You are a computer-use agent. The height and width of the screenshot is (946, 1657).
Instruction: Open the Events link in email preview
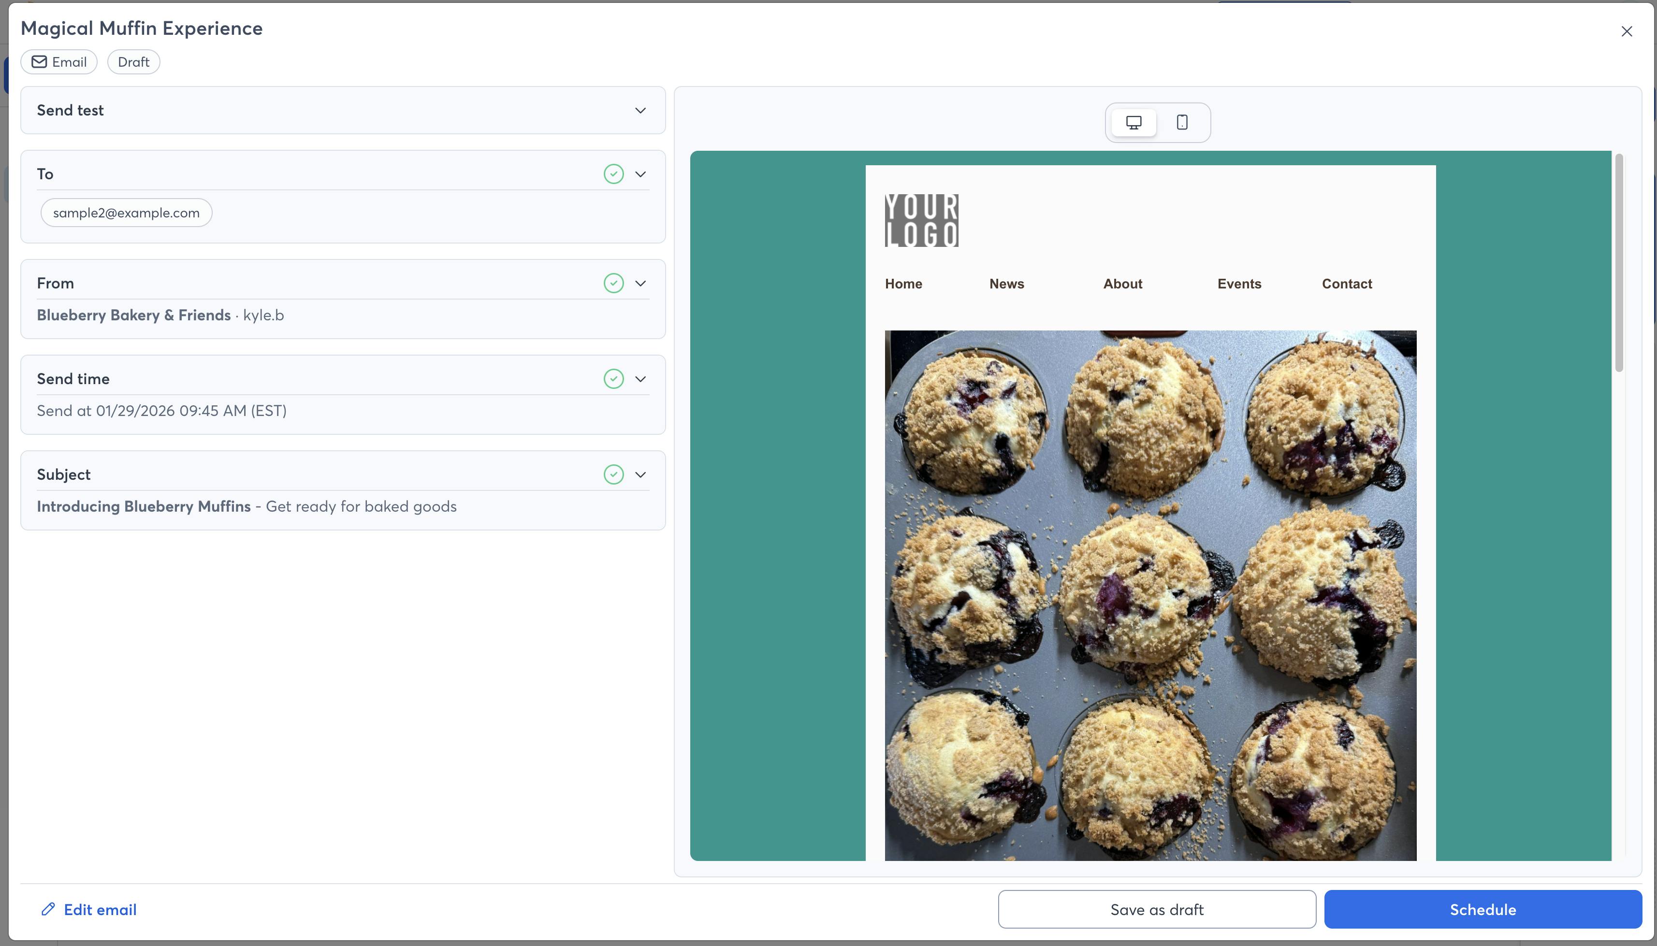click(x=1239, y=284)
